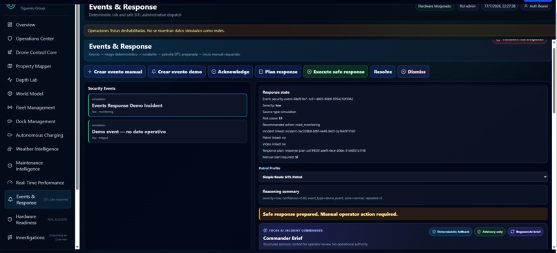Click the Security Events heading
This screenshot has height=253, width=557.
[x=102, y=88]
